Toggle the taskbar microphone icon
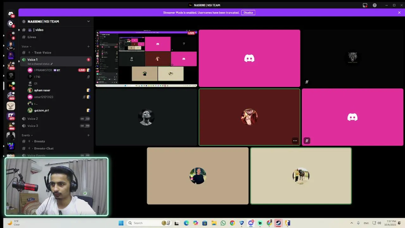 (x=358, y=223)
